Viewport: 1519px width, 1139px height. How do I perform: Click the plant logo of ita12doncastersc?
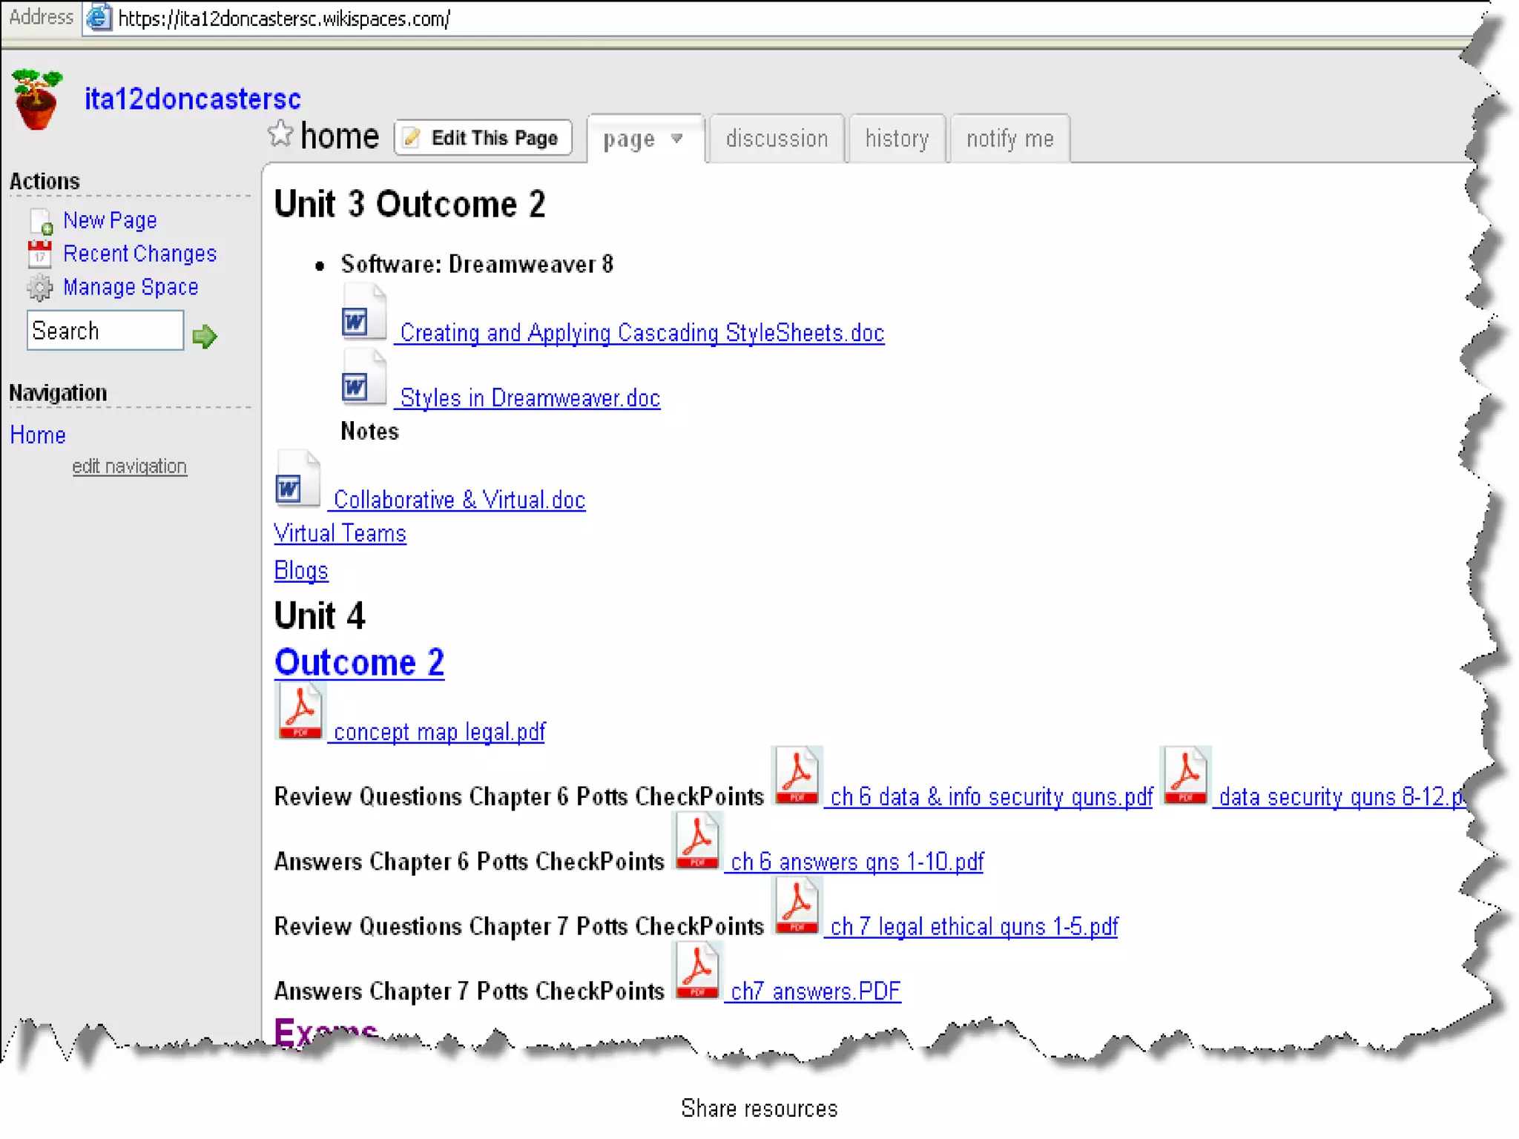tap(36, 99)
